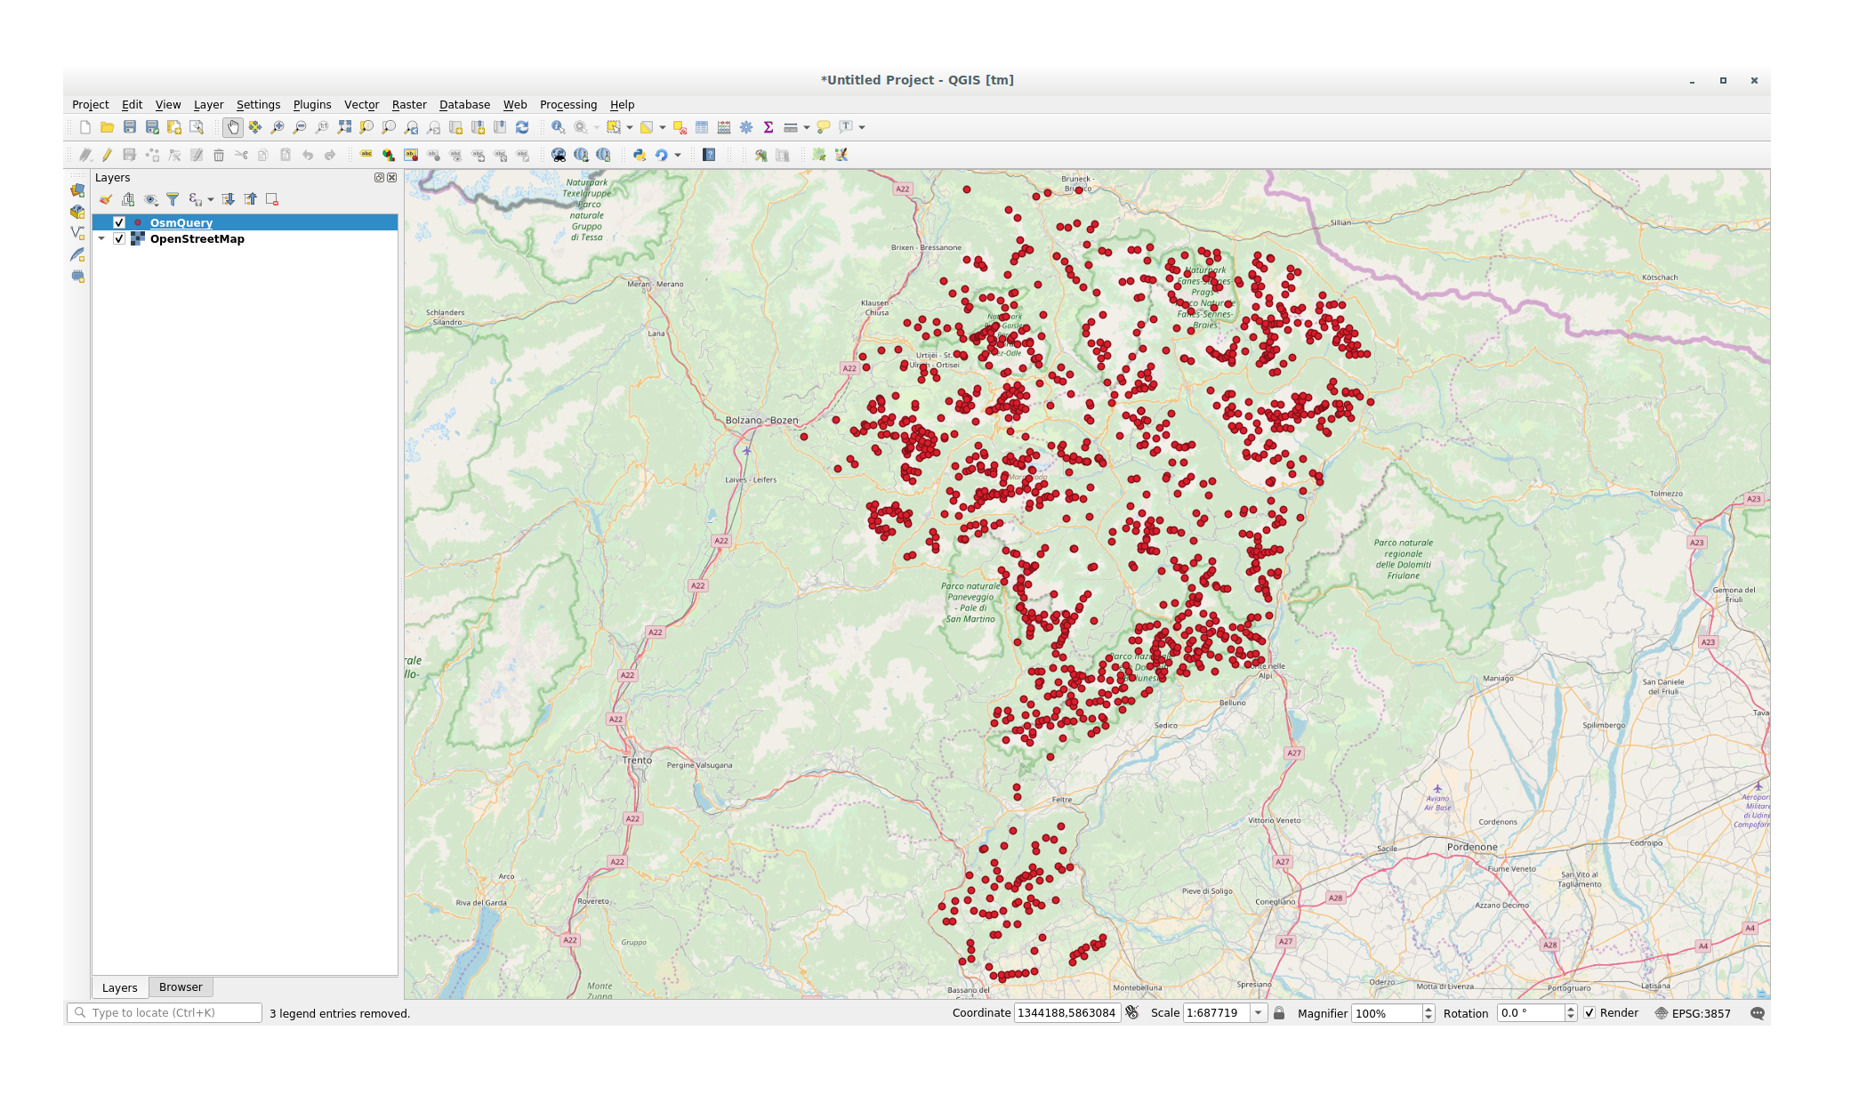Switch to the Browser tab
This screenshot has height=1095, width=1851.
point(181,987)
